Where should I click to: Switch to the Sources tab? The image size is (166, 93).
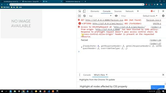118,11
